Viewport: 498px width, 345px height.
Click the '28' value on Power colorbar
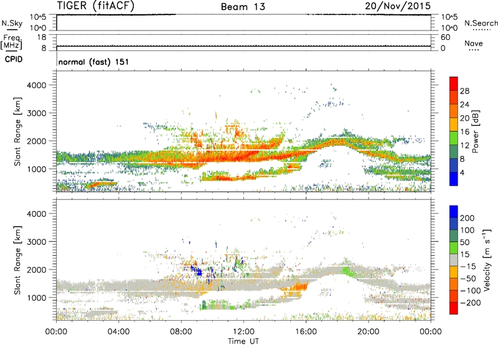[464, 91]
